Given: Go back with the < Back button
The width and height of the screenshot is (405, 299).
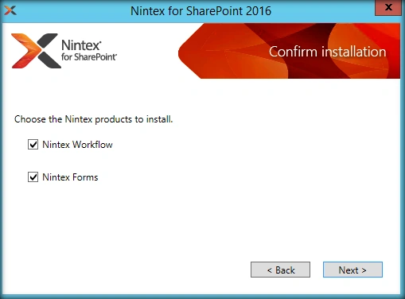Looking at the screenshot, I should coord(280,270).
